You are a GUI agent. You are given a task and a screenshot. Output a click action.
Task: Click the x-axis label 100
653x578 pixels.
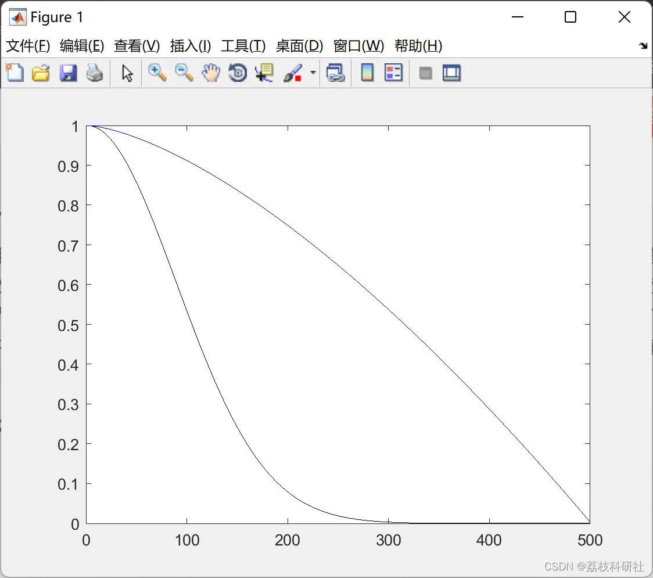(x=187, y=540)
